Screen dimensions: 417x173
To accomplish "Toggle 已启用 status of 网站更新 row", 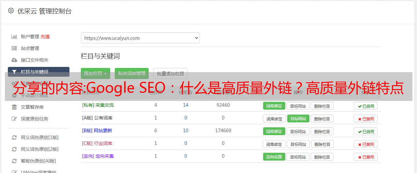I will point(365,131).
